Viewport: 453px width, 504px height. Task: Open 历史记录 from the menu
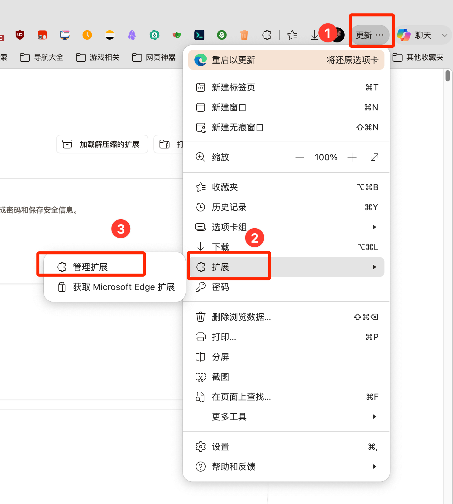[x=286, y=207]
